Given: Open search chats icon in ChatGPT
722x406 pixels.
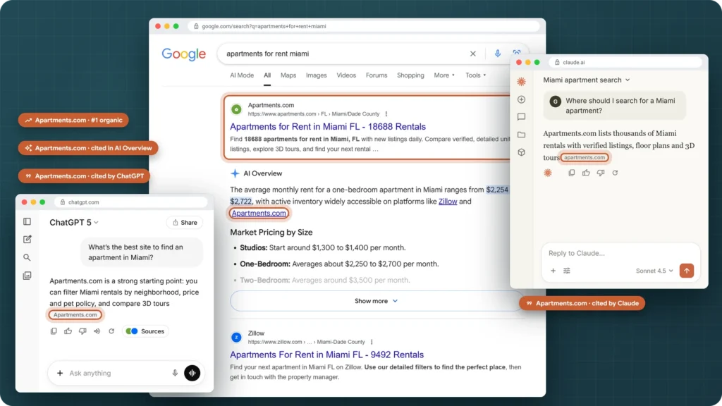Looking at the screenshot, I should (27, 258).
